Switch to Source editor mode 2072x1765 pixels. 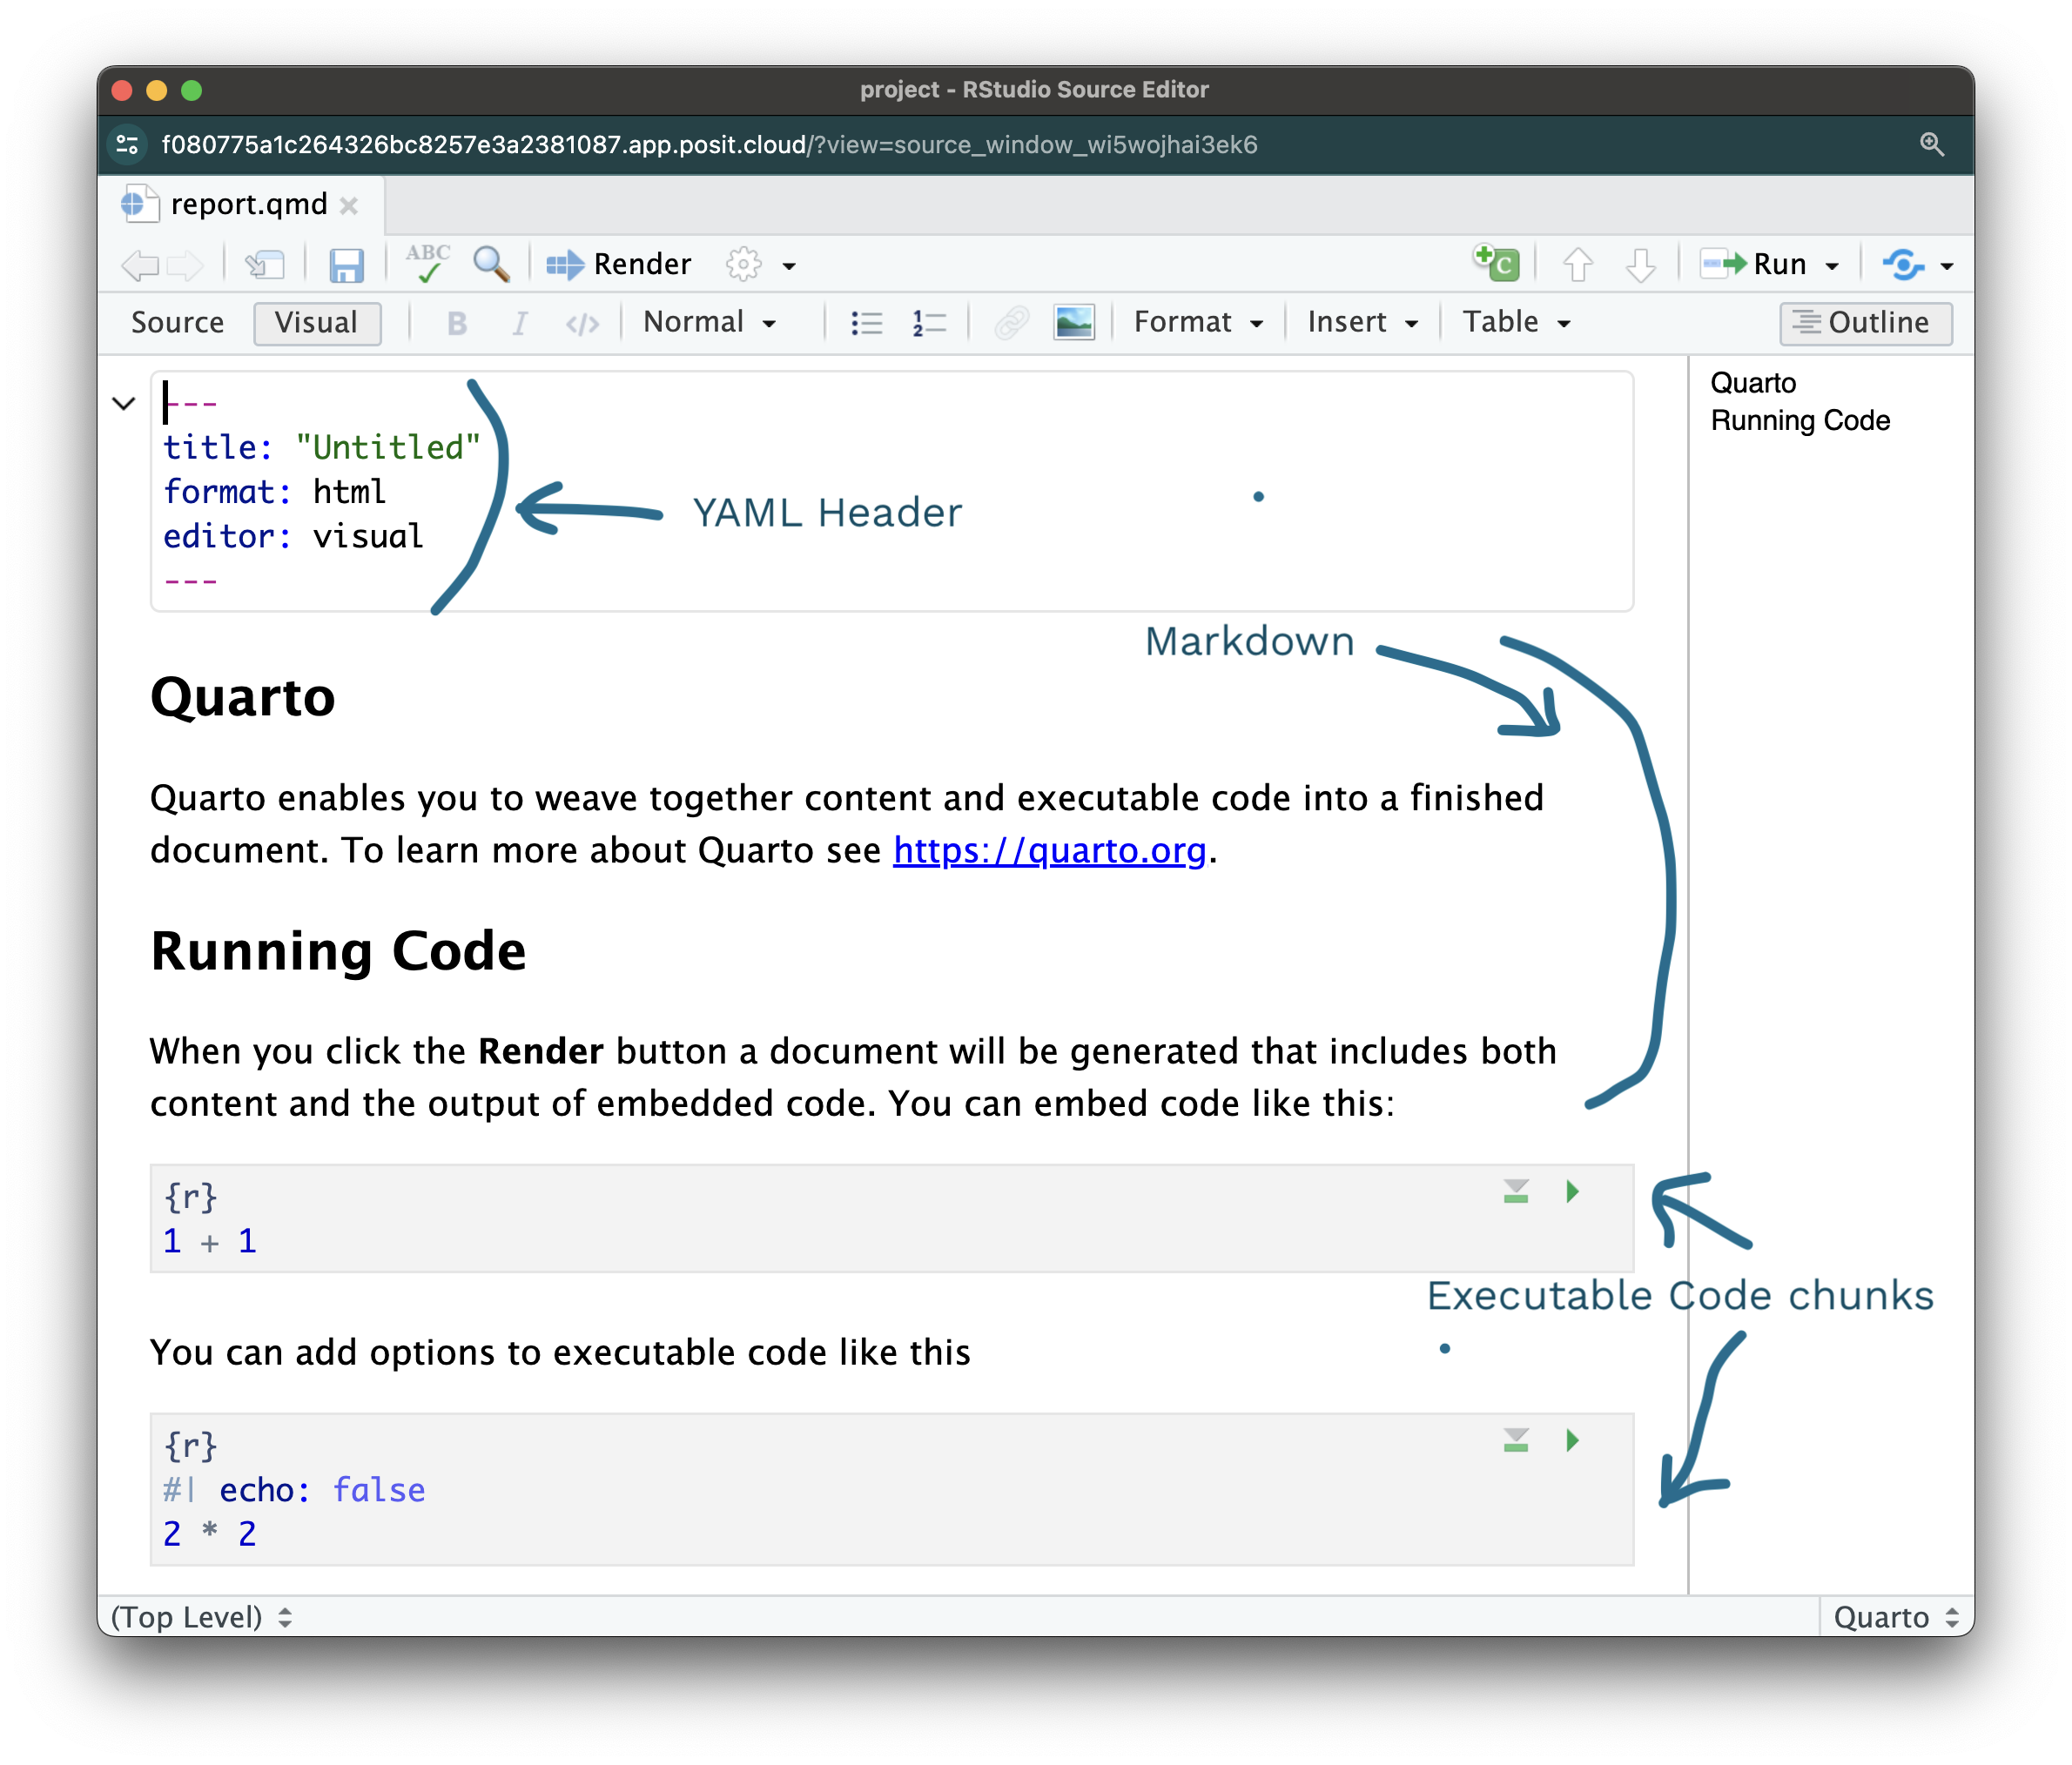click(x=178, y=323)
